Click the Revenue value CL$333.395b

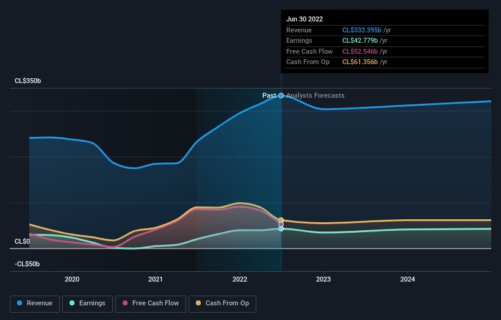click(362, 30)
